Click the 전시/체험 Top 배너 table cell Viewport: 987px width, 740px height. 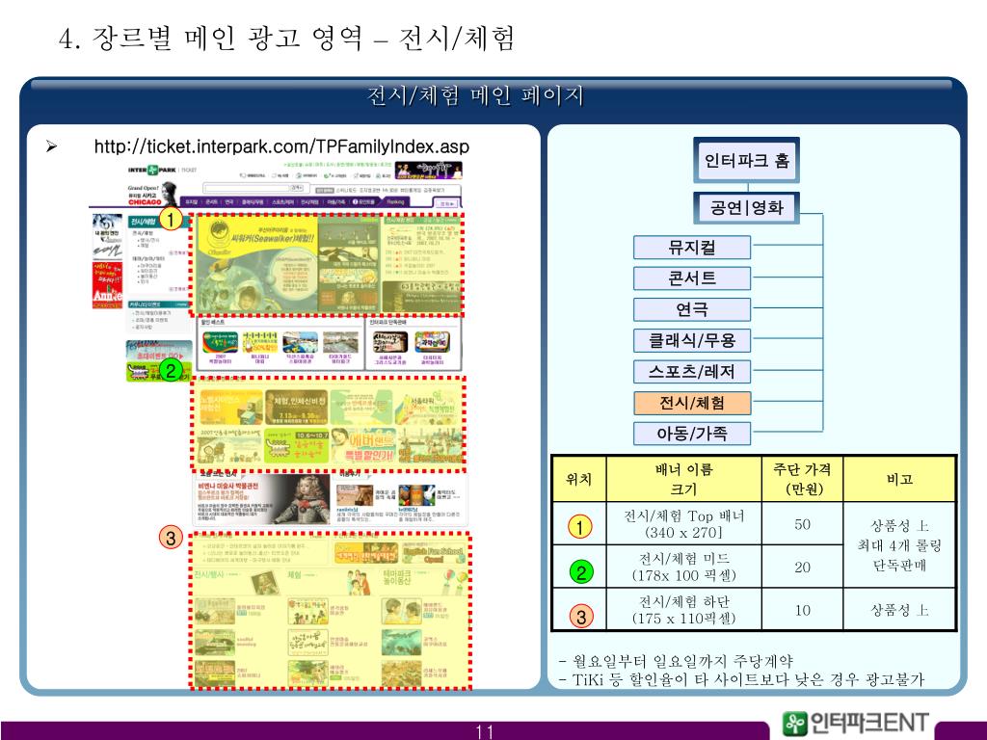coord(683,524)
